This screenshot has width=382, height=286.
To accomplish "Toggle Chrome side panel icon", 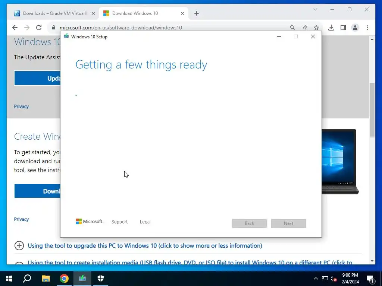I will [x=343, y=28].
